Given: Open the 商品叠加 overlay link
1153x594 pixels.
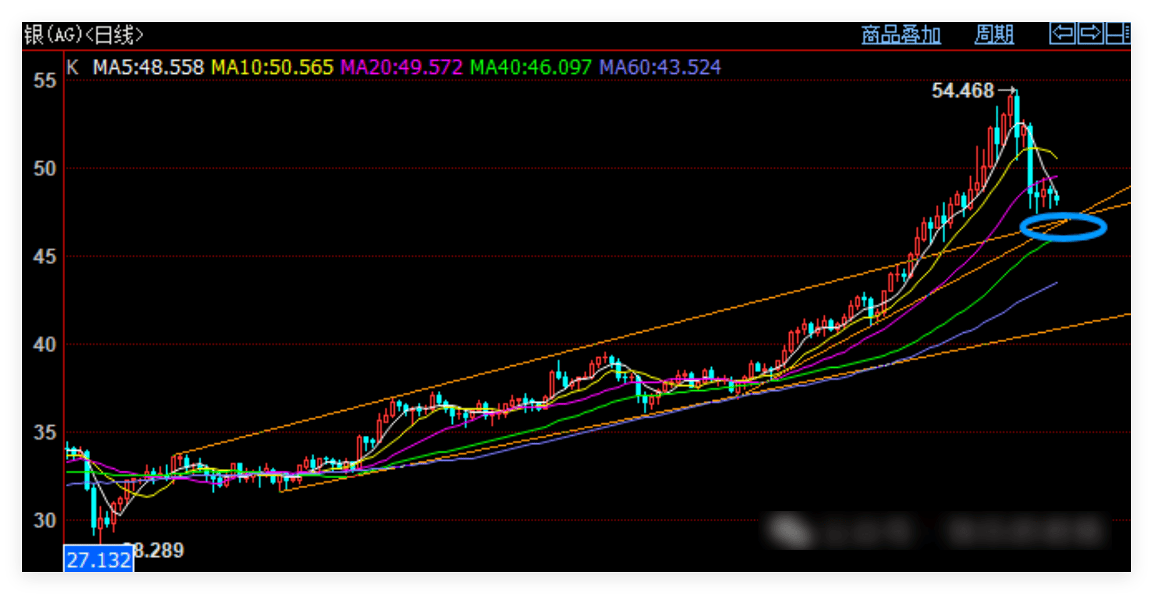Looking at the screenshot, I should [x=900, y=35].
